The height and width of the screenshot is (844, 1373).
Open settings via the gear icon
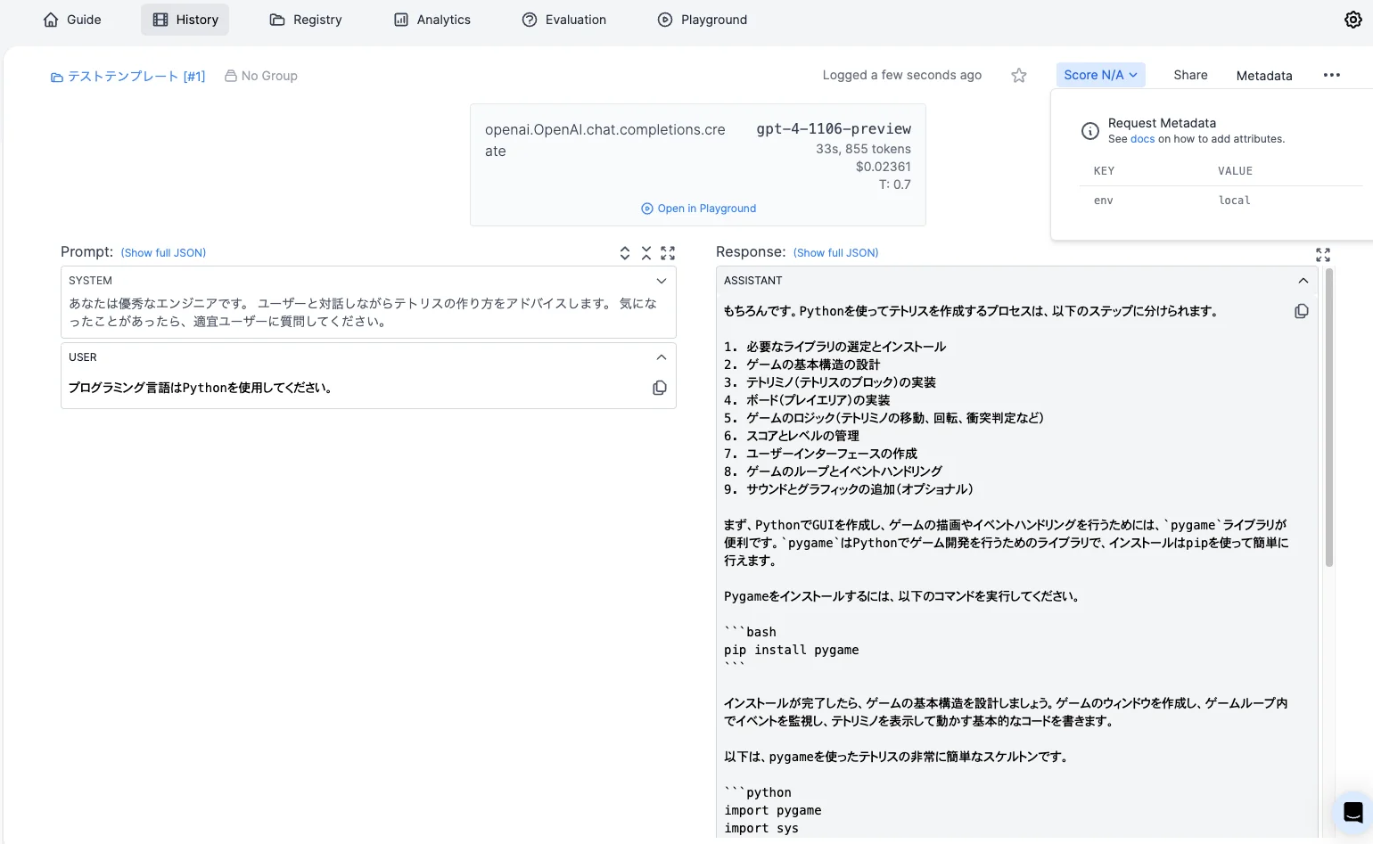pyautogui.click(x=1352, y=20)
